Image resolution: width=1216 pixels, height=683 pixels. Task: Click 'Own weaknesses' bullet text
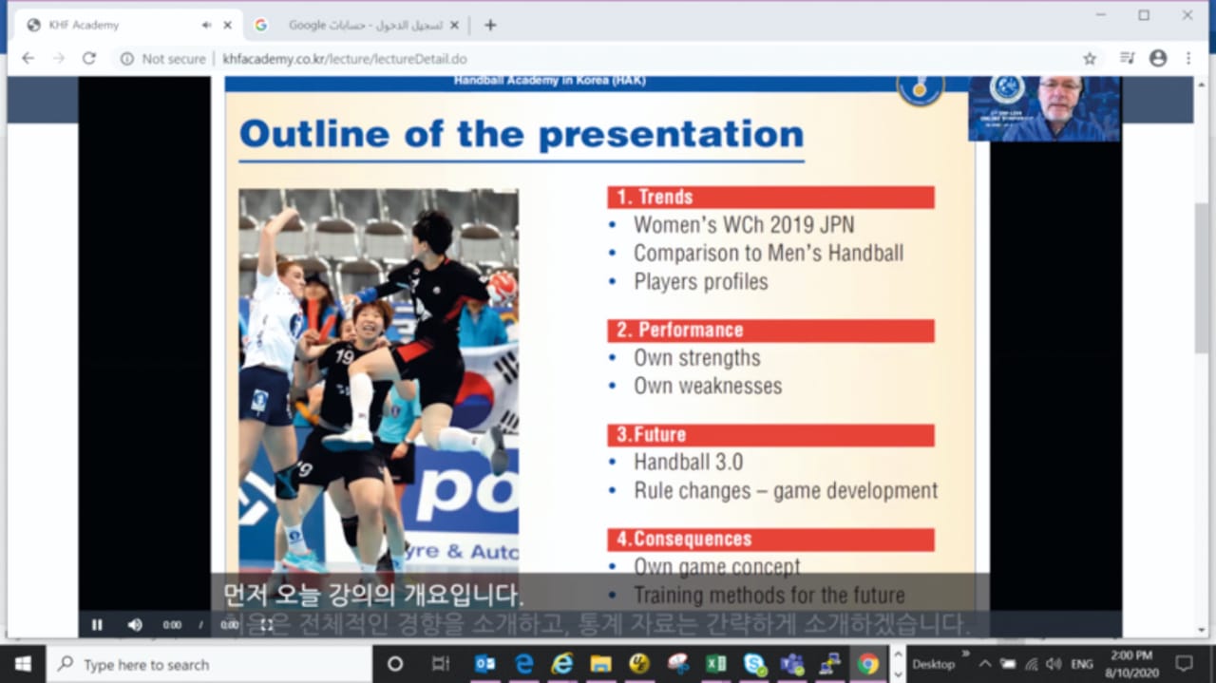[708, 386]
